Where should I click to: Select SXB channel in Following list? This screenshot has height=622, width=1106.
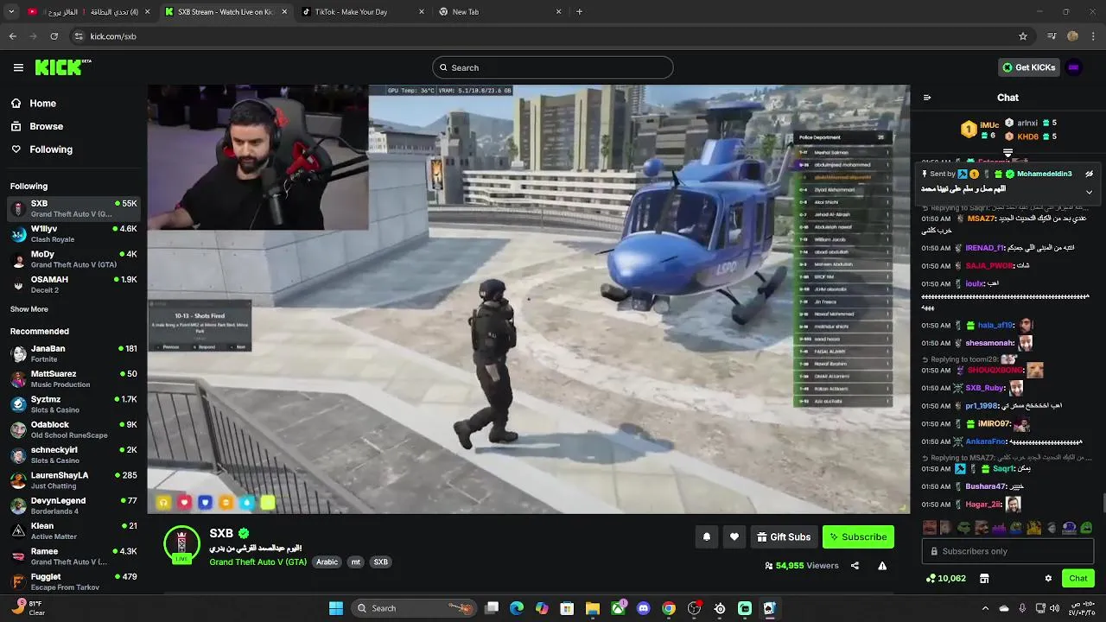click(73, 208)
